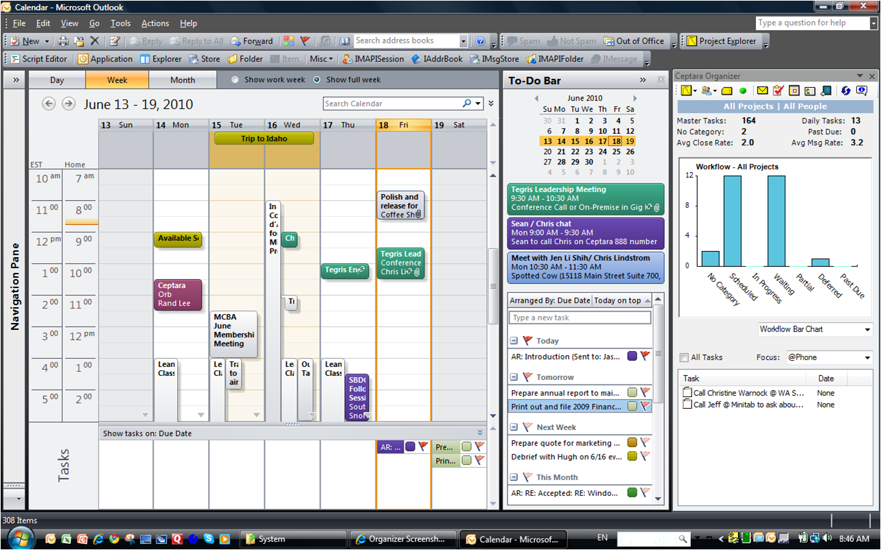This screenshot has width=881, height=550.
Task: Open the Actions menu
Action: click(155, 23)
